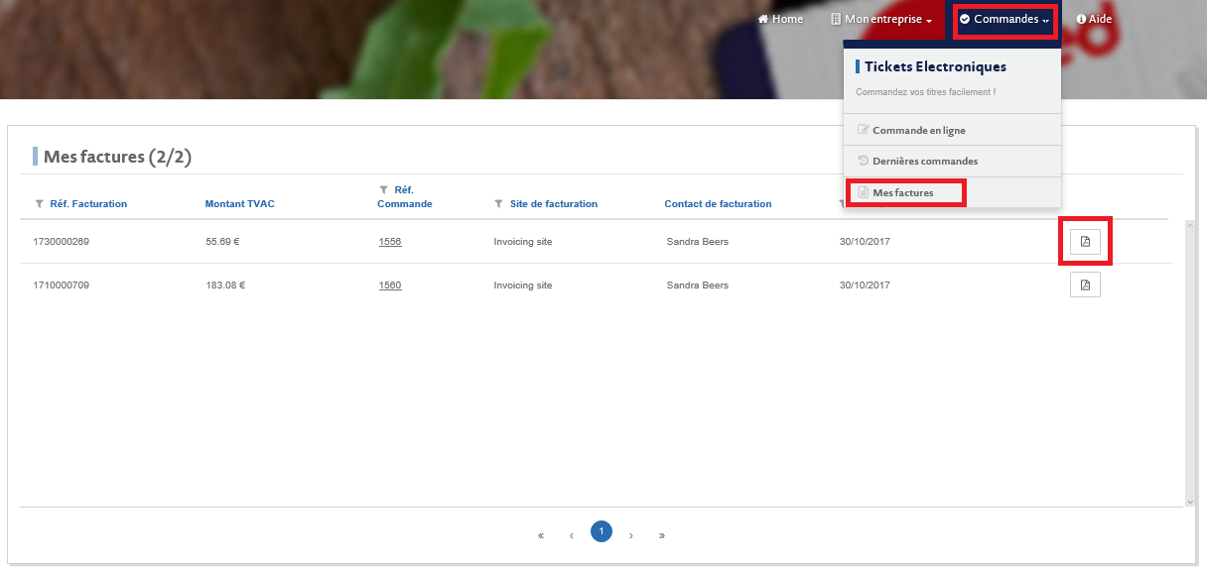
Task: Collapse the Commandes dropdown menu
Action: (x=1005, y=19)
